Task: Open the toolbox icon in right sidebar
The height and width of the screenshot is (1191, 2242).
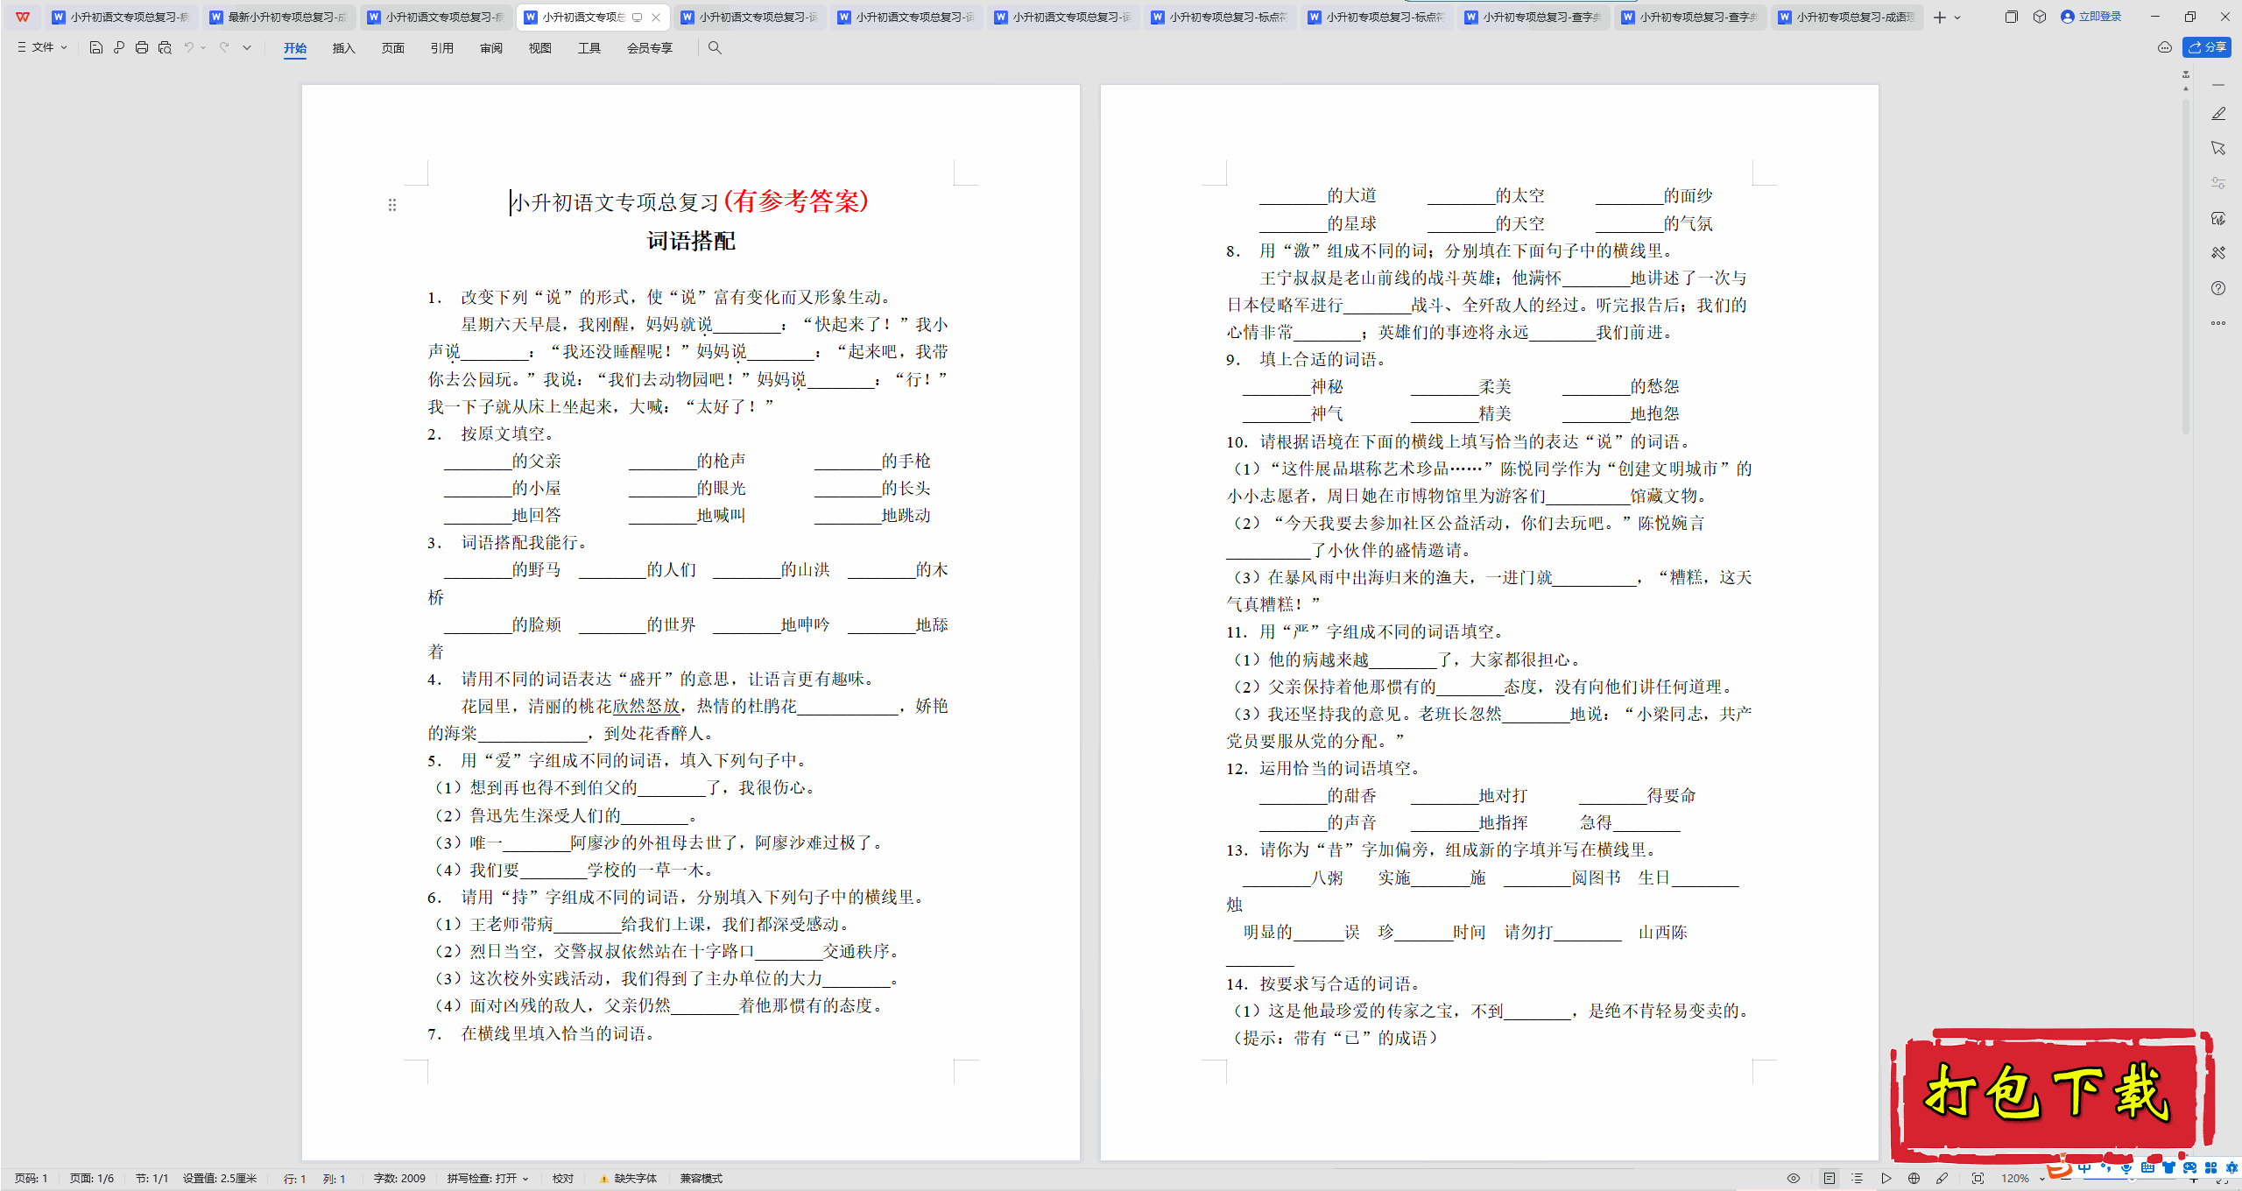Action: pyautogui.click(x=2218, y=253)
